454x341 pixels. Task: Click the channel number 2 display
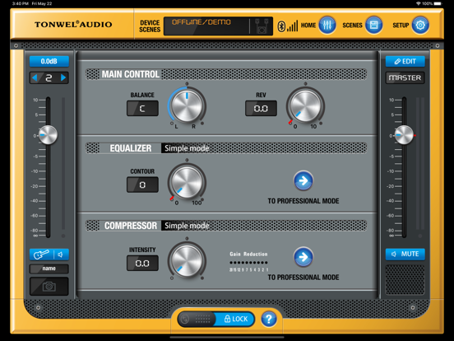click(49, 77)
